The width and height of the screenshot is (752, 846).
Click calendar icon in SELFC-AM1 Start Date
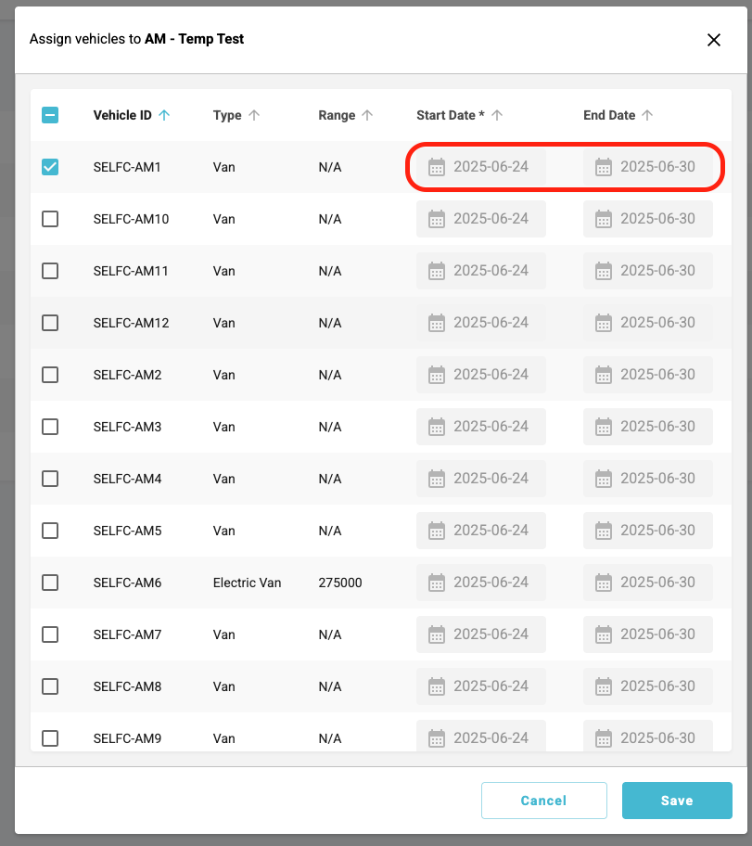437,167
